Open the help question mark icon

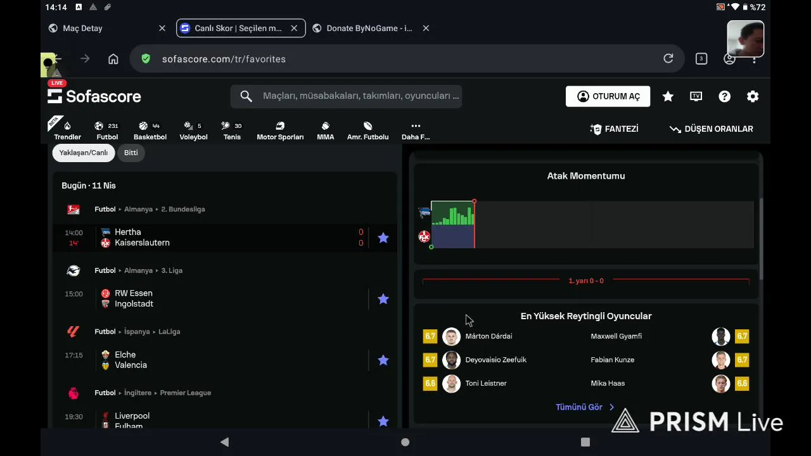pyautogui.click(x=724, y=96)
